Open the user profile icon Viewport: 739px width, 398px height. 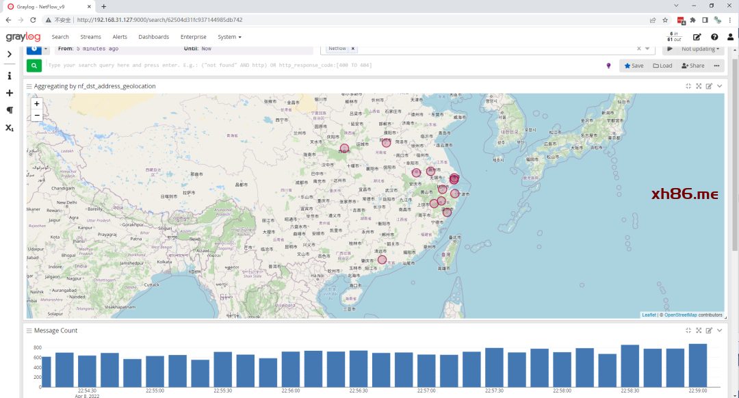731,37
